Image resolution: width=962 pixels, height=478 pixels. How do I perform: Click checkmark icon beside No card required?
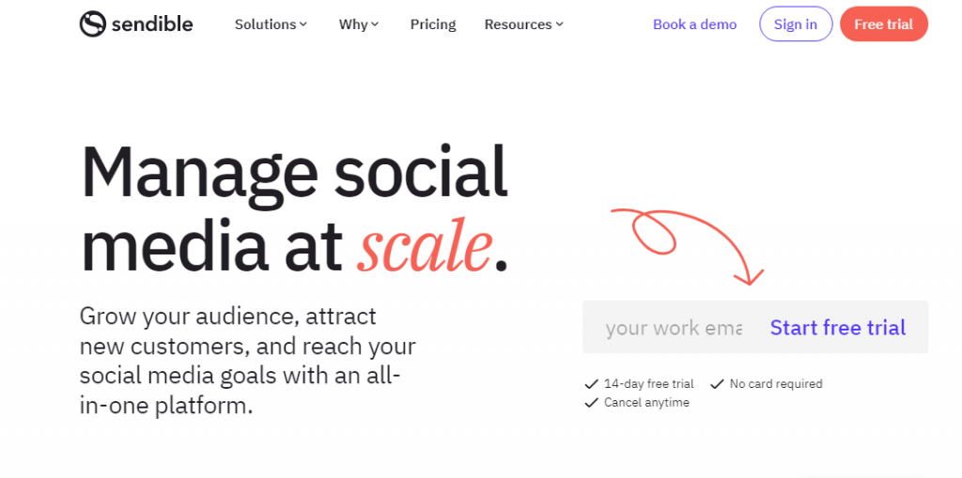(x=717, y=384)
